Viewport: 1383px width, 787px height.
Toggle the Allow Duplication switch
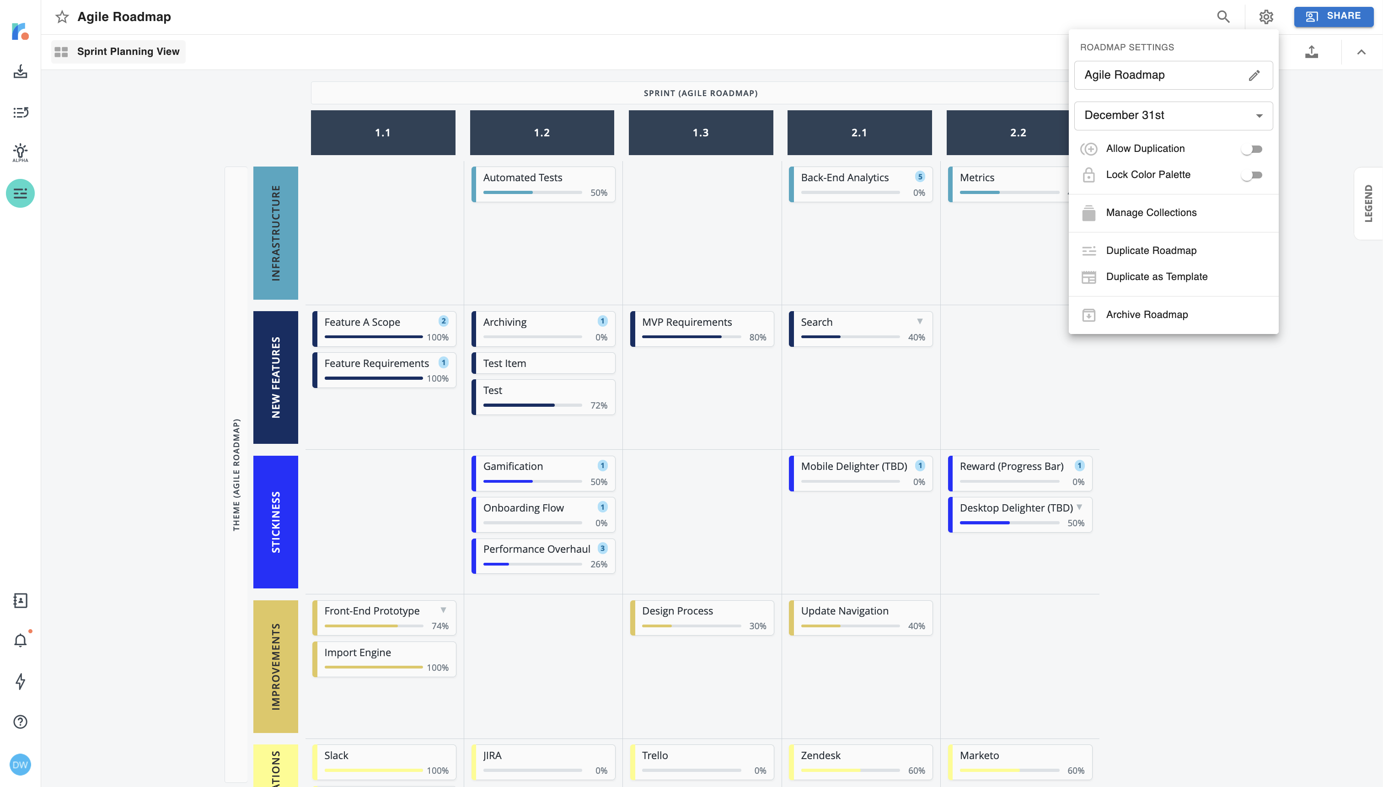[1252, 149]
